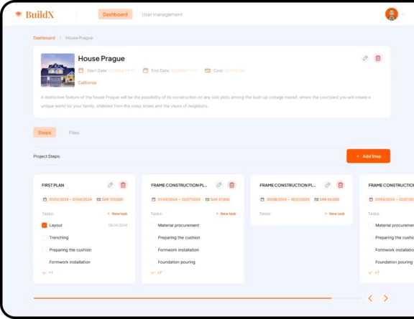Expand +1 more tasks in FIRST PLAN
Image resolution: width=414 pixels, height=319 pixels.
pos(47,272)
